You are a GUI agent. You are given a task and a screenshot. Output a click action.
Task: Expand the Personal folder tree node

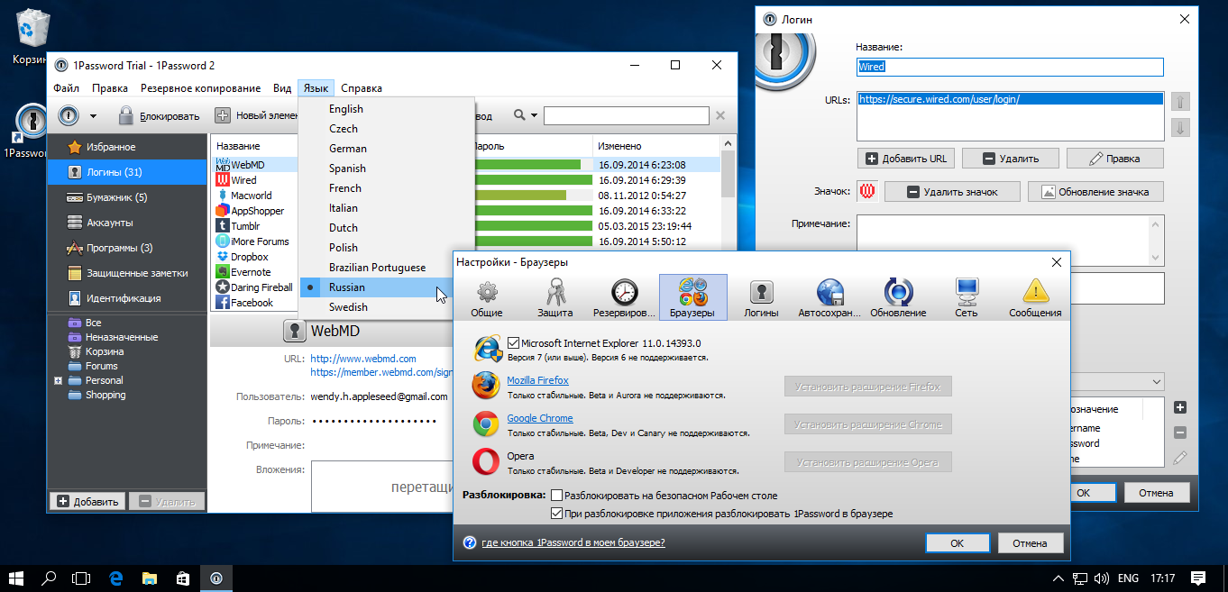point(58,380)
